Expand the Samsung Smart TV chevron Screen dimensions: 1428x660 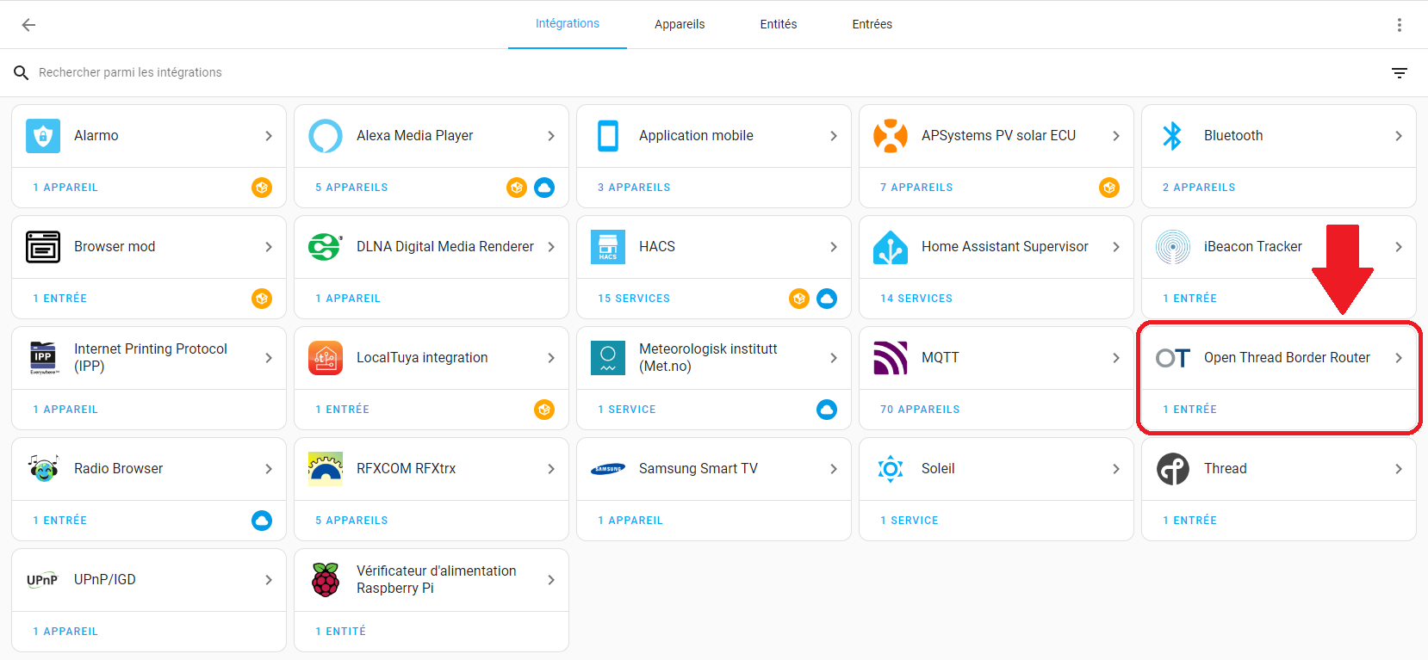coord(833,469)
